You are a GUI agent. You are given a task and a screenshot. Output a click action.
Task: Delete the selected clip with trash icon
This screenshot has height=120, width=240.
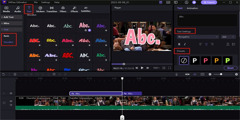point(15,74)
